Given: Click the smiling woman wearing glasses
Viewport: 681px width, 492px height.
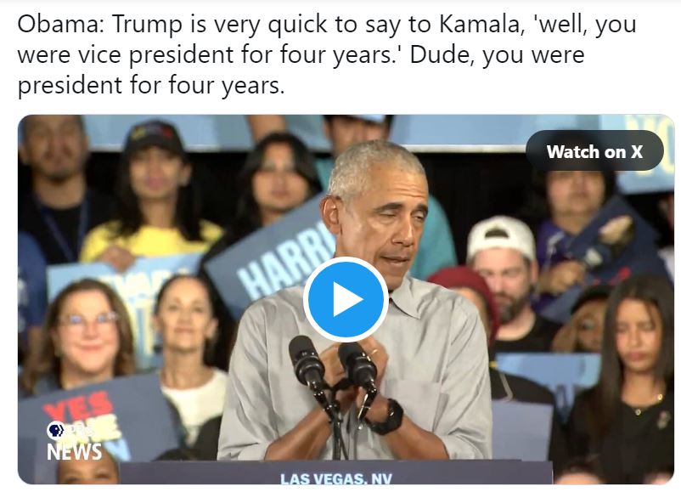Looking at the screenshot, I should (x=85, y=331).
